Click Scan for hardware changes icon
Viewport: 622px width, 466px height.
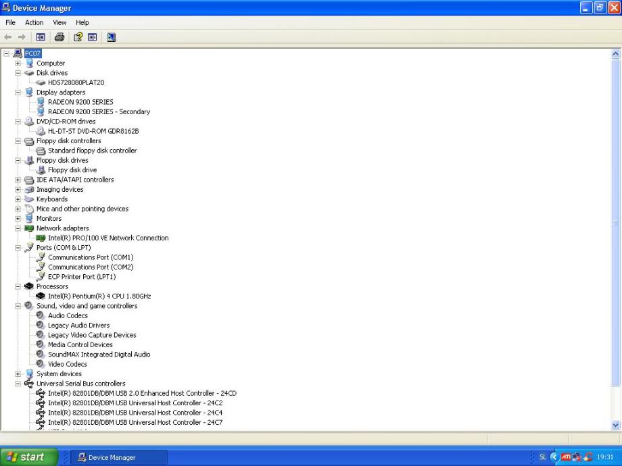coord(112,37)
